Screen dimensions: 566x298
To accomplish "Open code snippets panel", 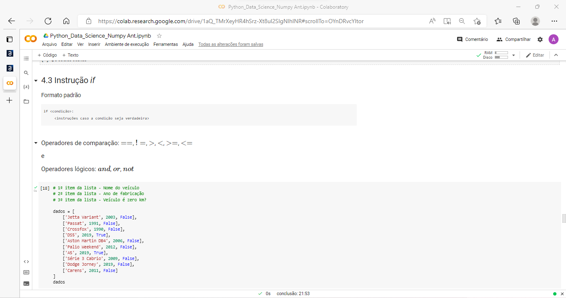I will point(27,261).
